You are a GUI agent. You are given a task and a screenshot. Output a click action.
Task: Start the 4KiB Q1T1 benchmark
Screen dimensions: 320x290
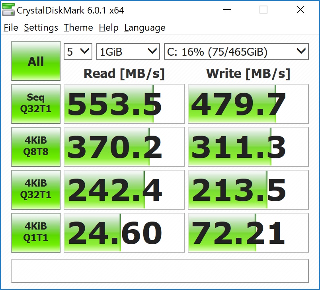coord(36,233)
